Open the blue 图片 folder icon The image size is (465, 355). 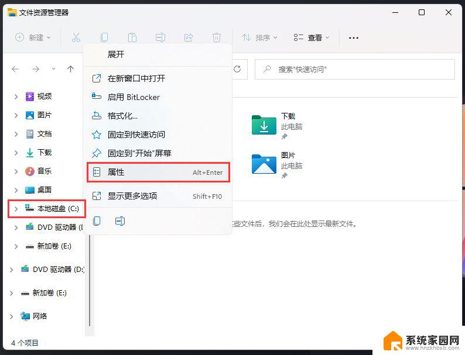coord(264,164)
